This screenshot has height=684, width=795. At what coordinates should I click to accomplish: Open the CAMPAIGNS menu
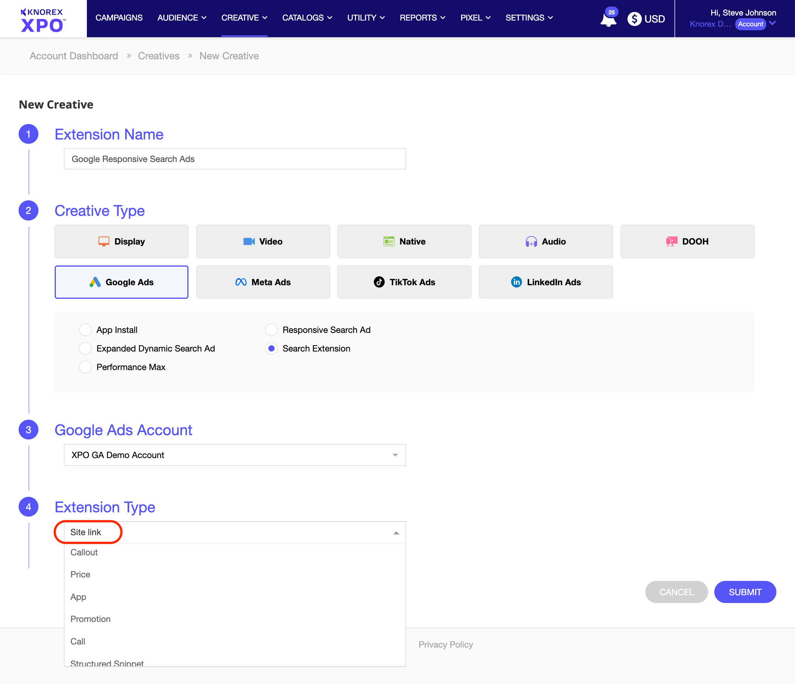pos(119,18)
